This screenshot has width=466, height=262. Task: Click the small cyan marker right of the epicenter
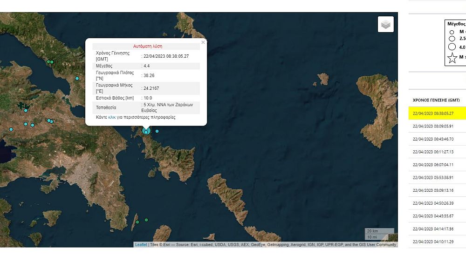point(157,131)
